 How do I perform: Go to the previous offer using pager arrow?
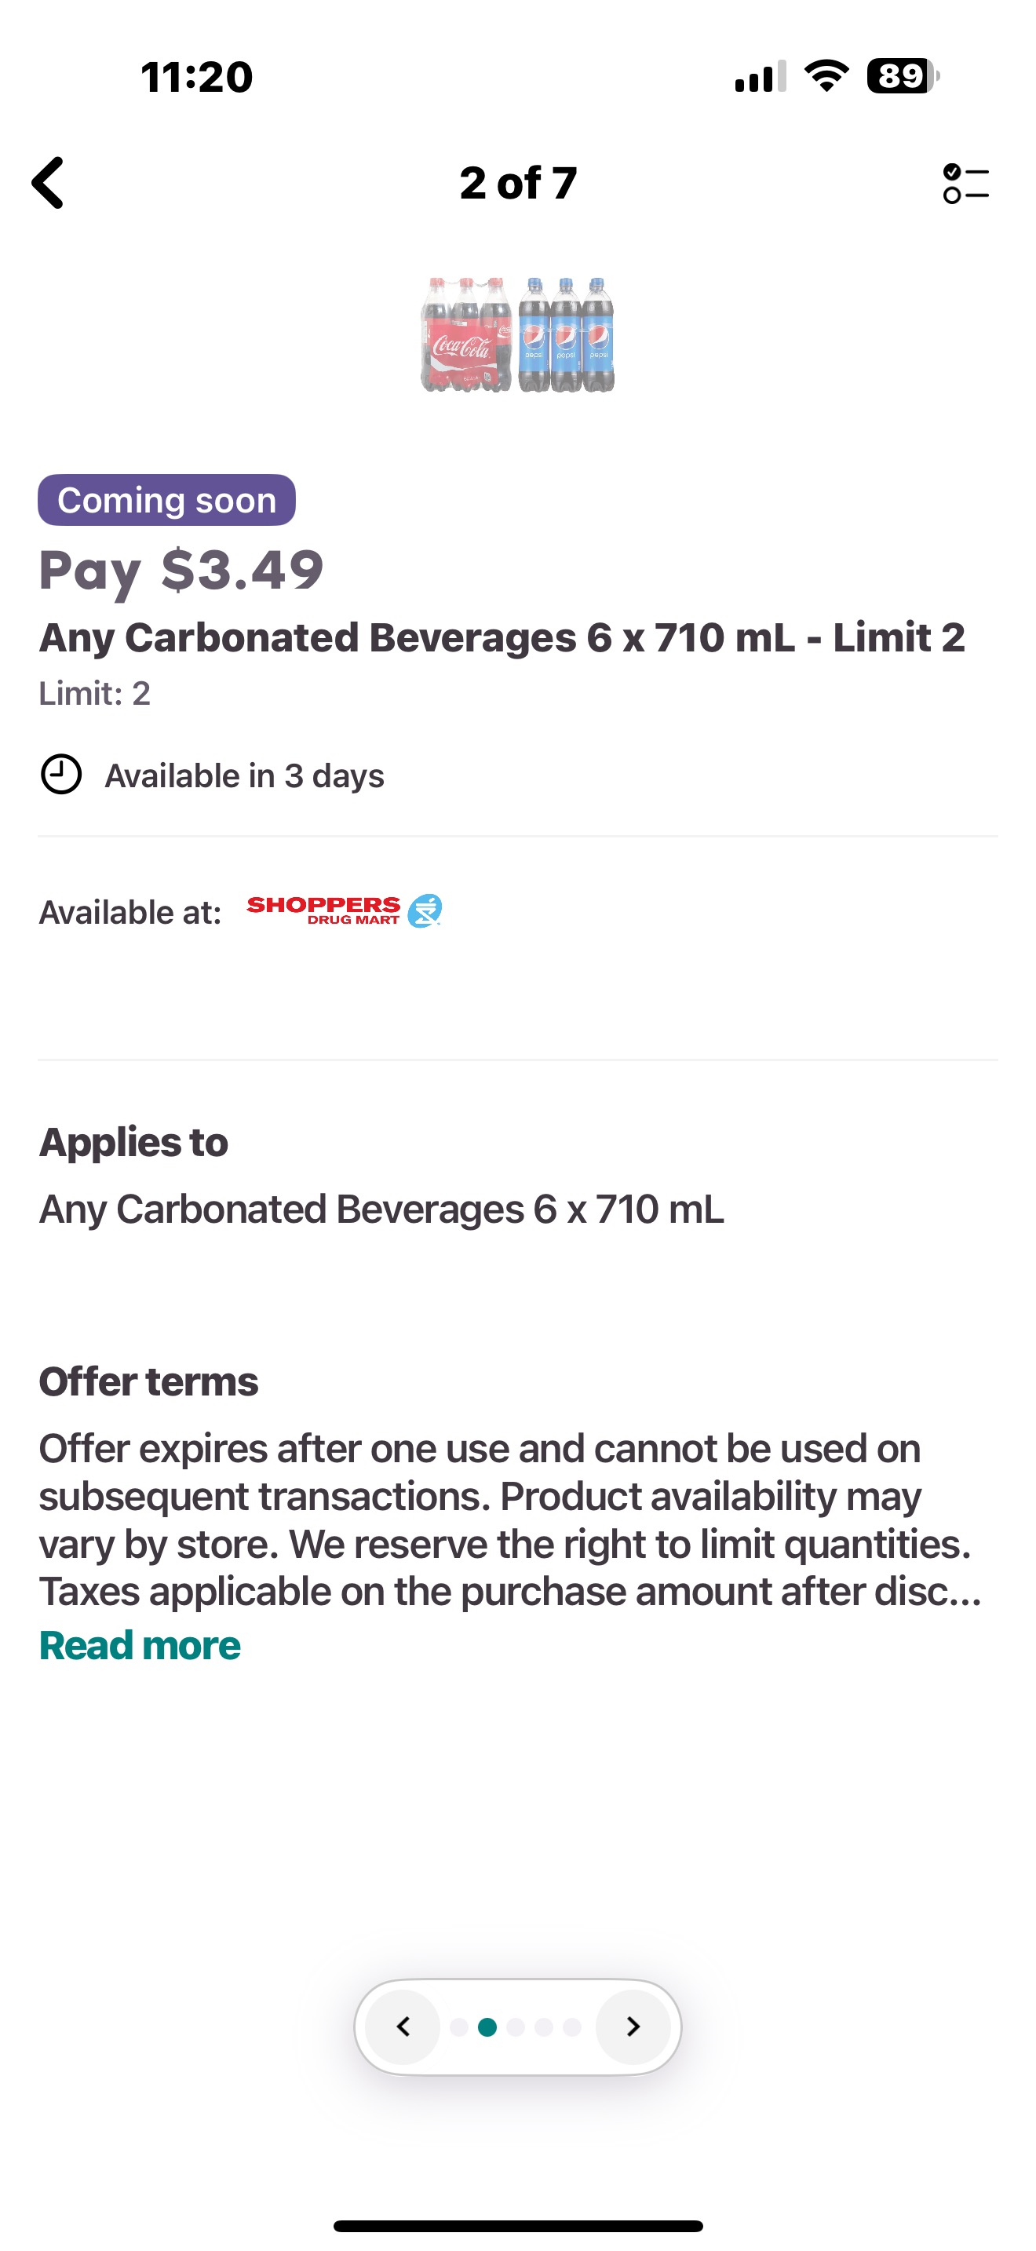(x=403, y=2027)
